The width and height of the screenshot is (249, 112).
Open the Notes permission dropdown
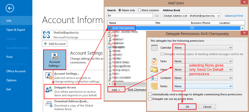pos(203,86)
